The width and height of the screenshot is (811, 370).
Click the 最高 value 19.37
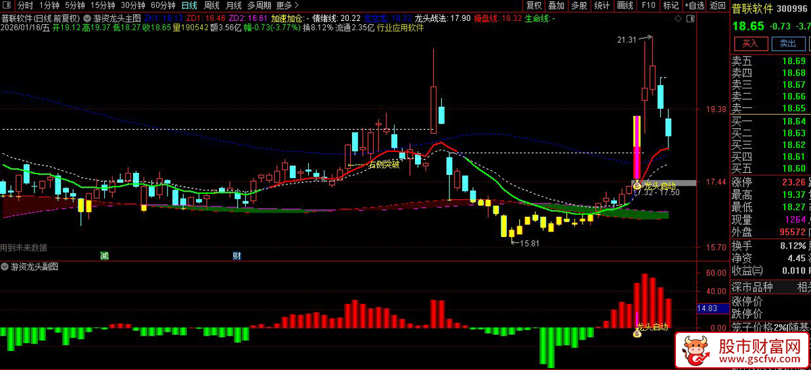[794, 194]
